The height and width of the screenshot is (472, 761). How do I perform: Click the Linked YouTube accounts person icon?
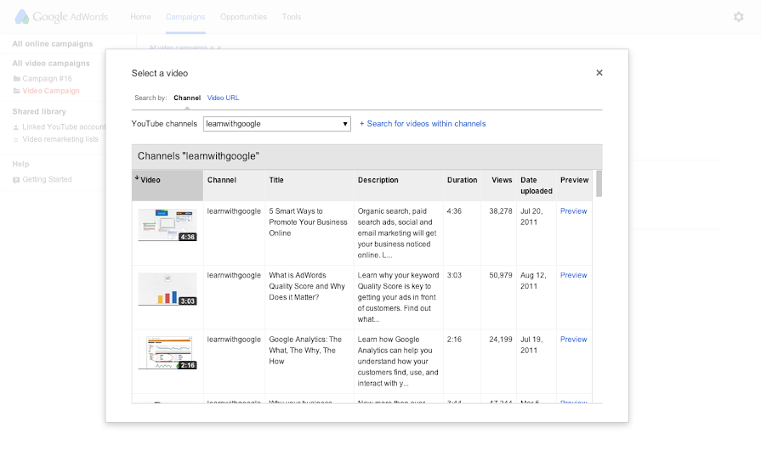tap(16, 127)
